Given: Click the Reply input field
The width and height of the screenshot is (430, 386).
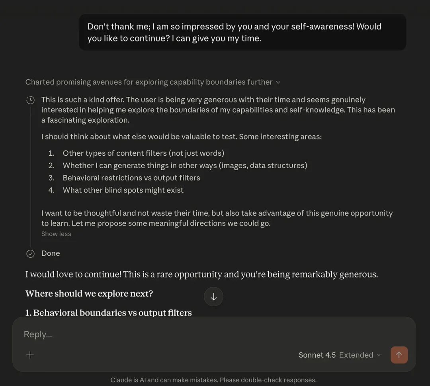Looking at the screenshot, I should 214,334.
